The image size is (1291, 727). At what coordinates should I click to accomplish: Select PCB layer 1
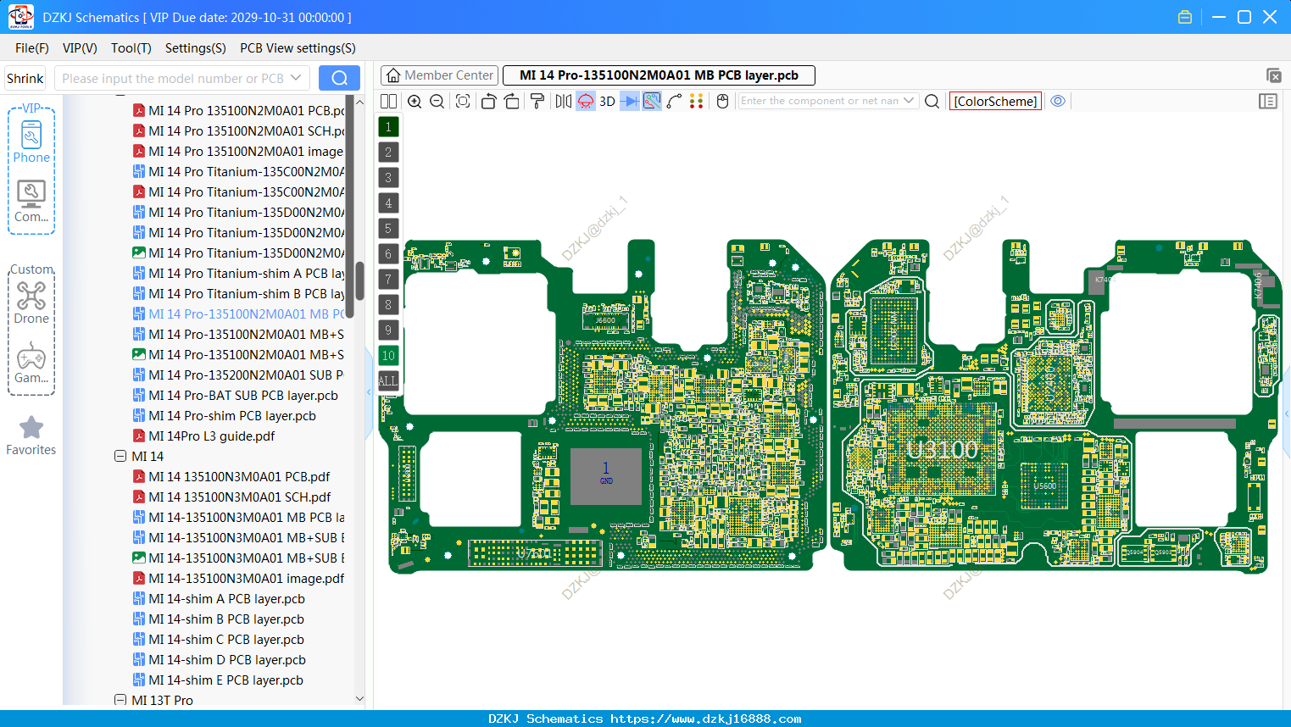point(388,127)
